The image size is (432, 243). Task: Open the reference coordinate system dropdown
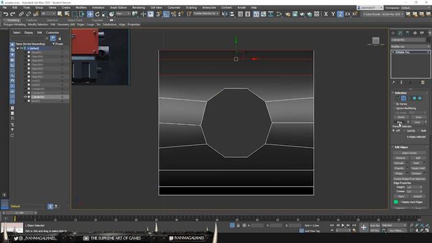click(x=123, y=13)
